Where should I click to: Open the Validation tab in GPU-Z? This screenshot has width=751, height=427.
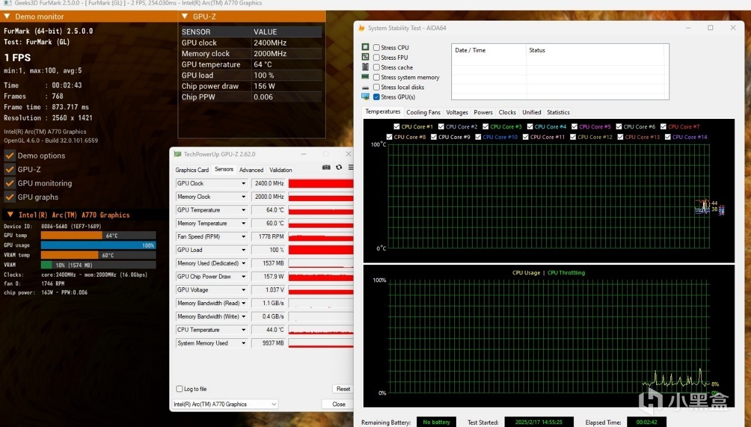coord(281,170)
